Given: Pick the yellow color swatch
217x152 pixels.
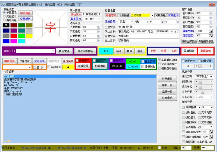Looking at the screenshot, I should tap(29, 36).
